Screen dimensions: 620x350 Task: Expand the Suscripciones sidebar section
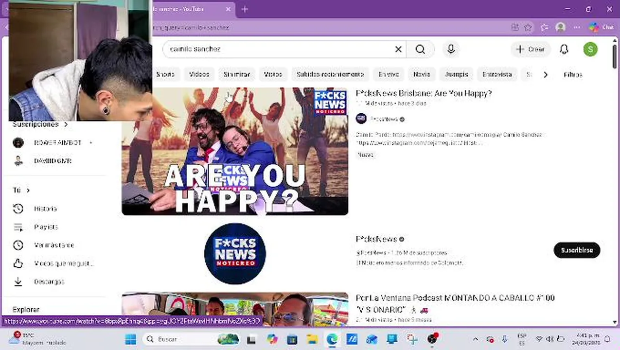(x=40, y=124)
